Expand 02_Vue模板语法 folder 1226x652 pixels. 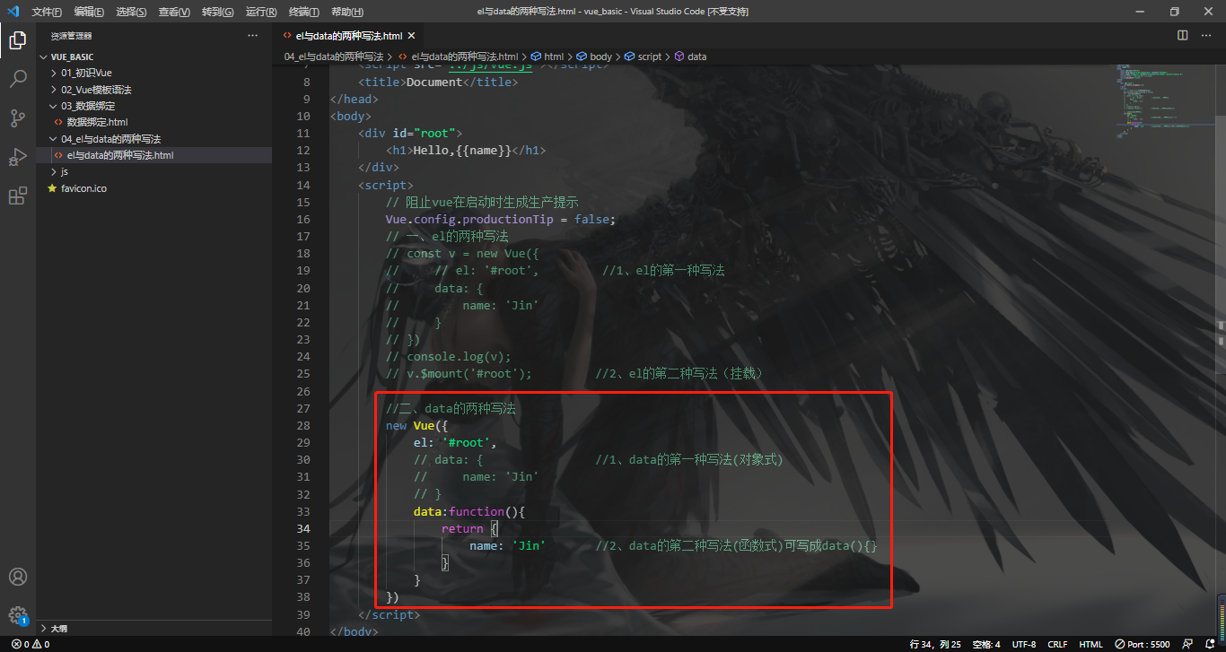(153, 90)
